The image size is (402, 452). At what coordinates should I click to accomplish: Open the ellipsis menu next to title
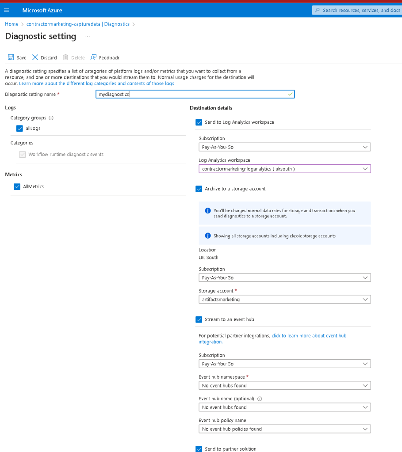[88, 36]
